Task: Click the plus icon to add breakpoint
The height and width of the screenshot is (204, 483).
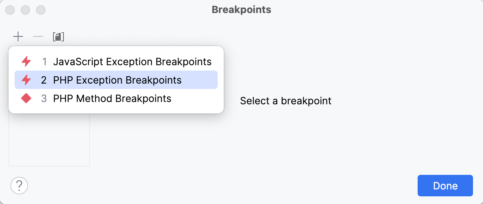Action: point(18,37)
